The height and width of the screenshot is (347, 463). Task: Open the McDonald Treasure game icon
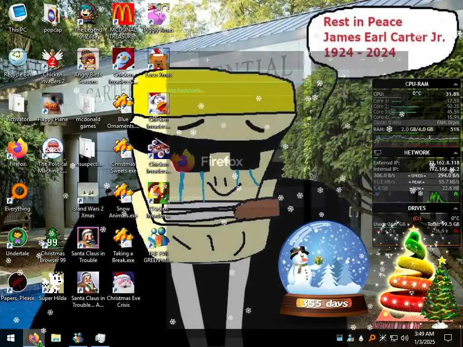[123, 21]
